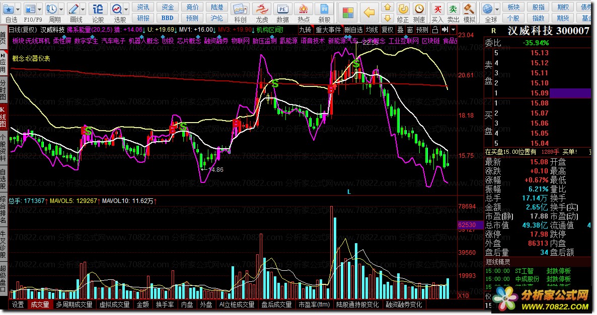Open the 龙虎 dragon icon
Image resolution: width=597 pixels, height=315 pixels.
(x=262, y=9)
